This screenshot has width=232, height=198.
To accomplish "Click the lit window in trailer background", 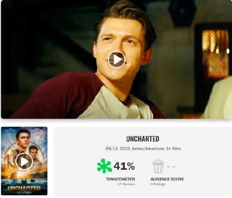I will pos(215,53).
